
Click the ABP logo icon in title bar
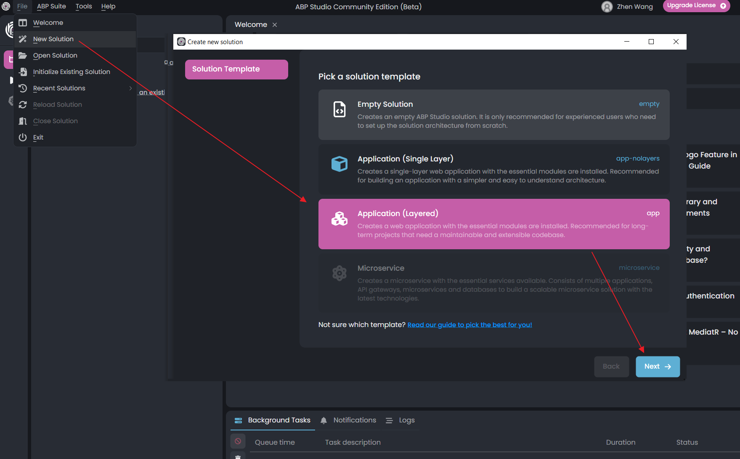click(6, 6)
